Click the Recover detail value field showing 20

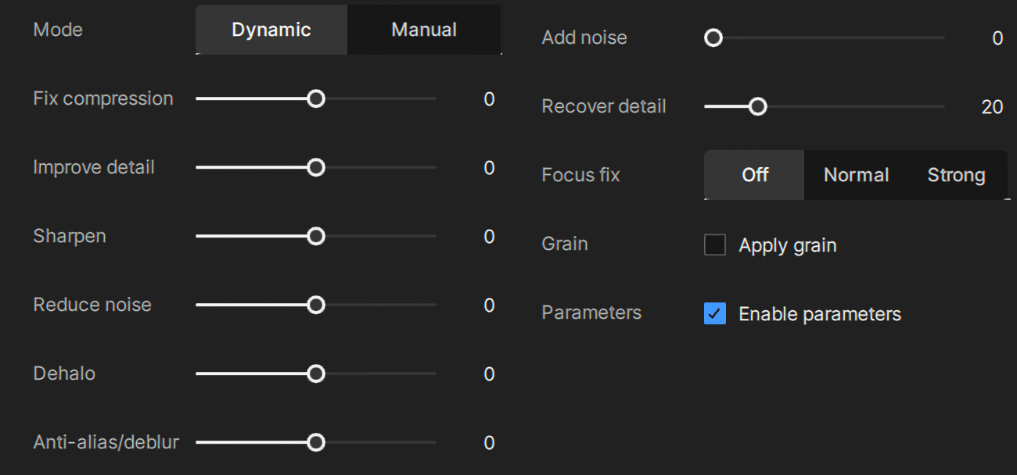(x=991, y=107)
